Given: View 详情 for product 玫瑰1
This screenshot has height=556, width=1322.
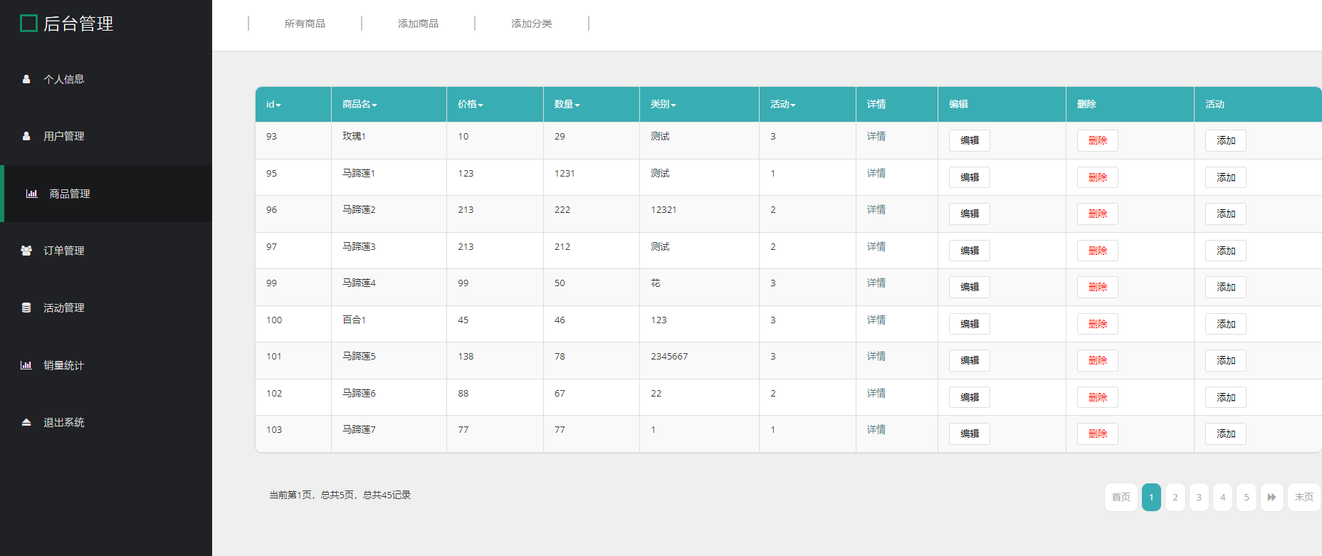Looking at the screenshot, I should point(876,136).
